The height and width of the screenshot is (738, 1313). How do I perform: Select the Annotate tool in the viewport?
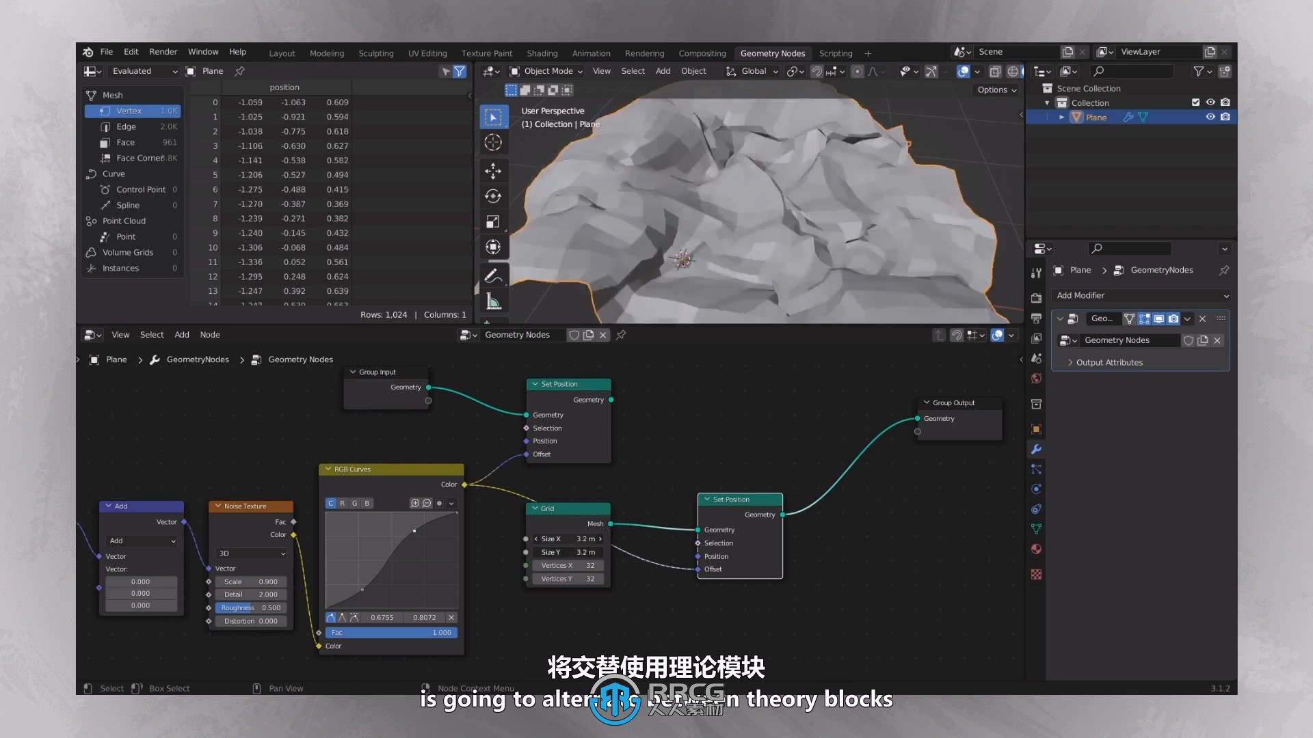click(493, 276)
